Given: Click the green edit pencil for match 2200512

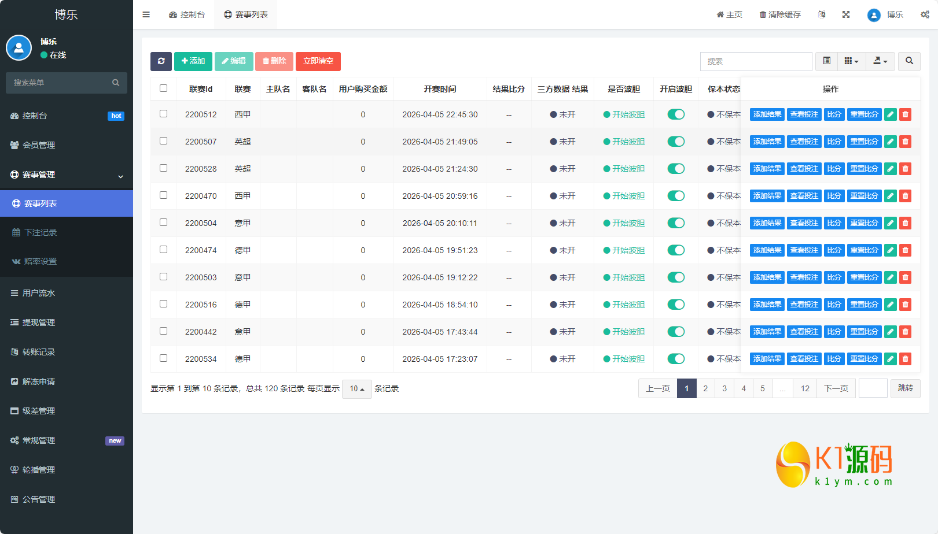Looking at the screenshot, I should tap(891, 114).
